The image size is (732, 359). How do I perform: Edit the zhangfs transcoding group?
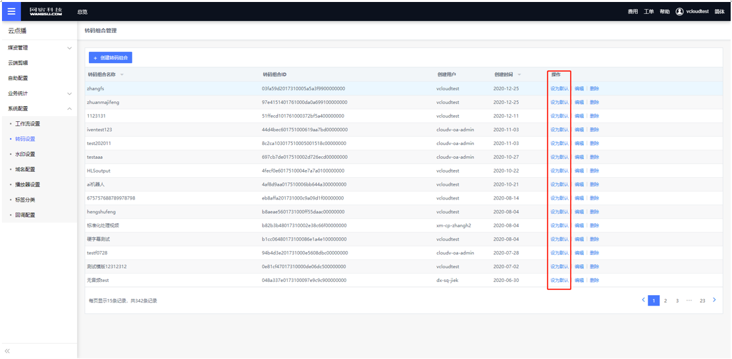coord(579,88)
